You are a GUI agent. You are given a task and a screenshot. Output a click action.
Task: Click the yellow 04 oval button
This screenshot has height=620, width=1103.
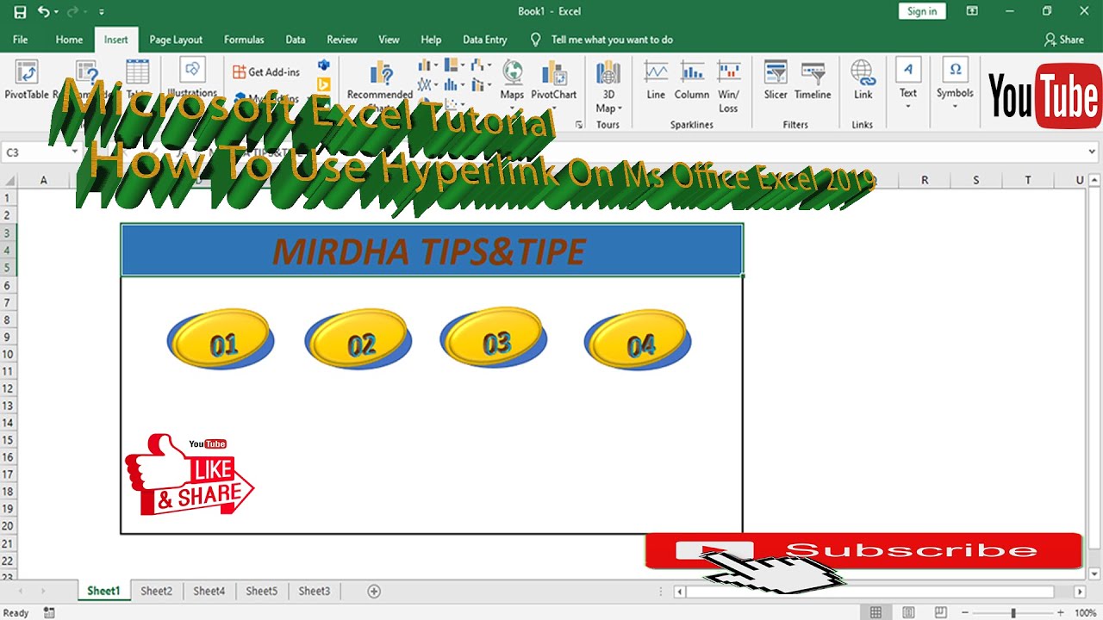pos(638,340)
